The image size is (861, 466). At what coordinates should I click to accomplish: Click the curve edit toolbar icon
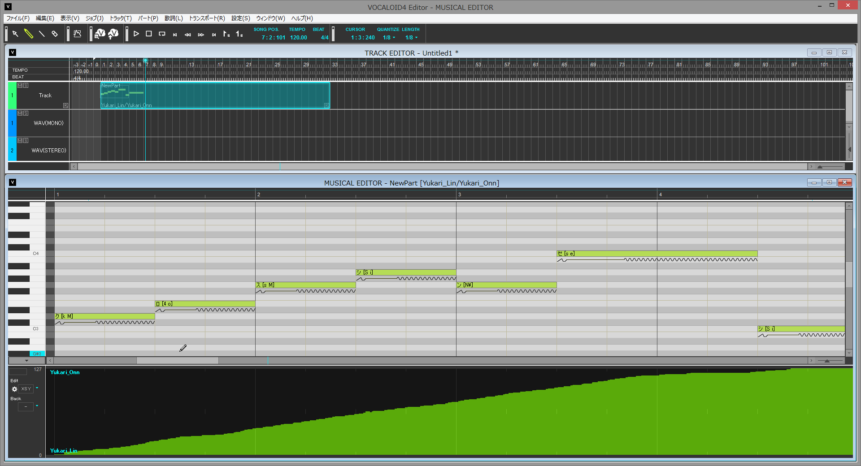(78, 34)
